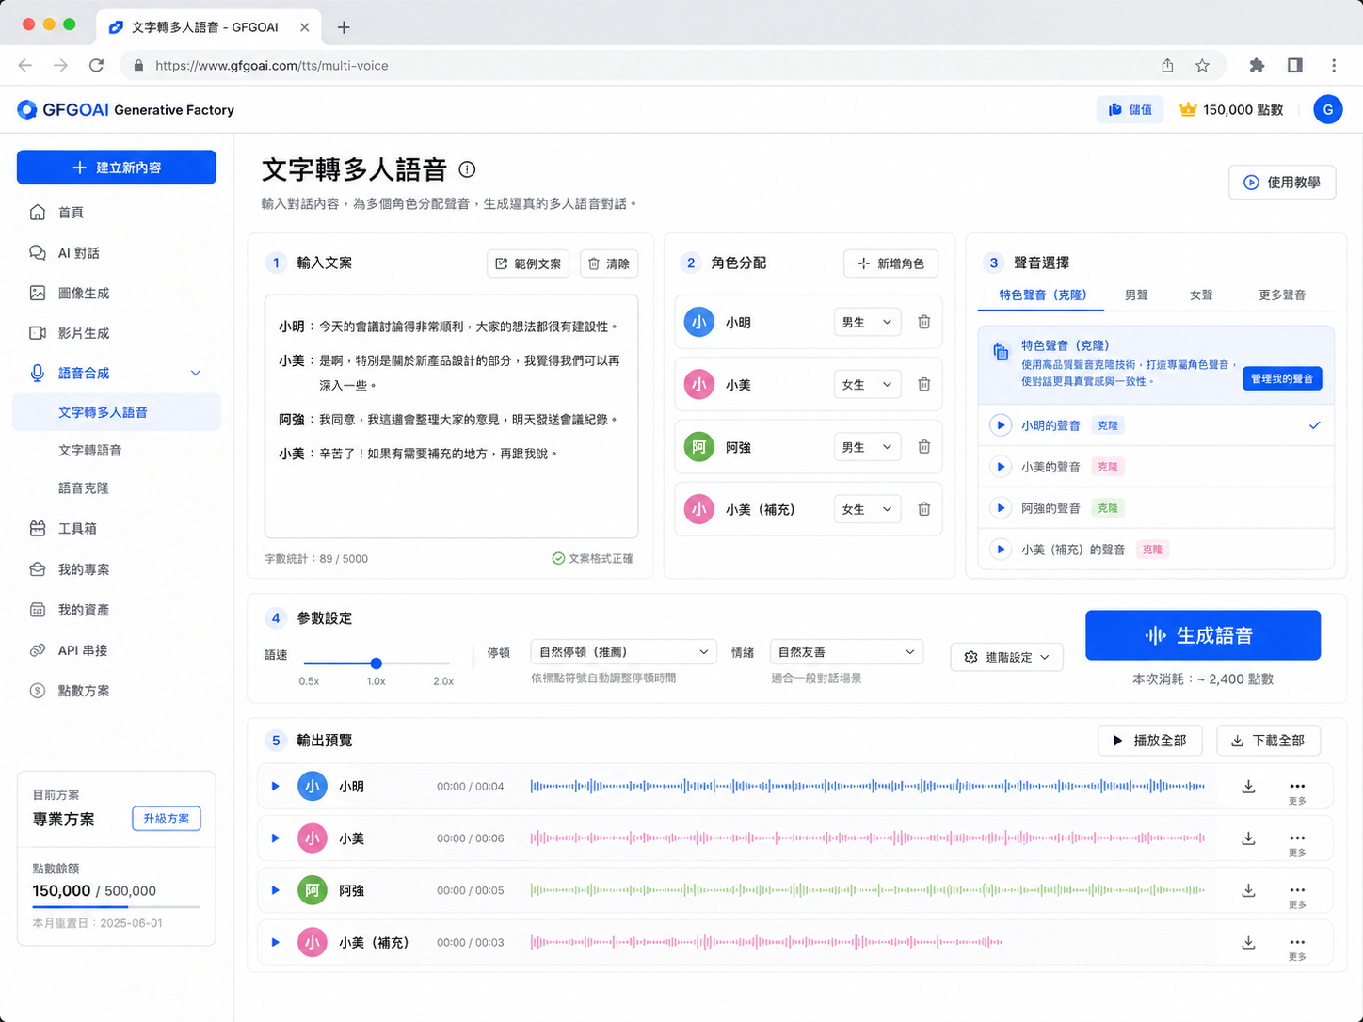Load 範例文案 sample script
The height and width of the screenshot is (1022, 1363).
(x=529, y=263)
